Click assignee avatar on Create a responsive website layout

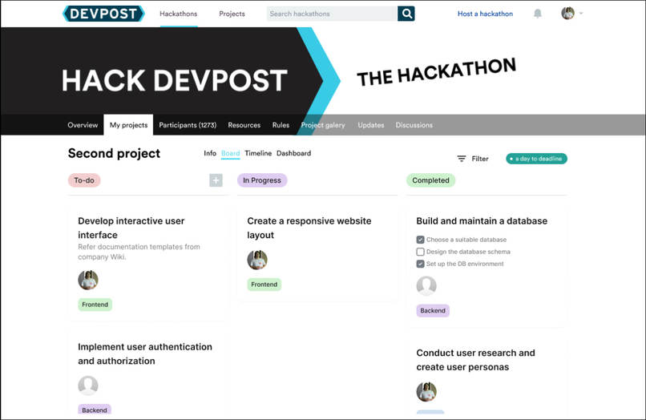click(x=257, y=260)
